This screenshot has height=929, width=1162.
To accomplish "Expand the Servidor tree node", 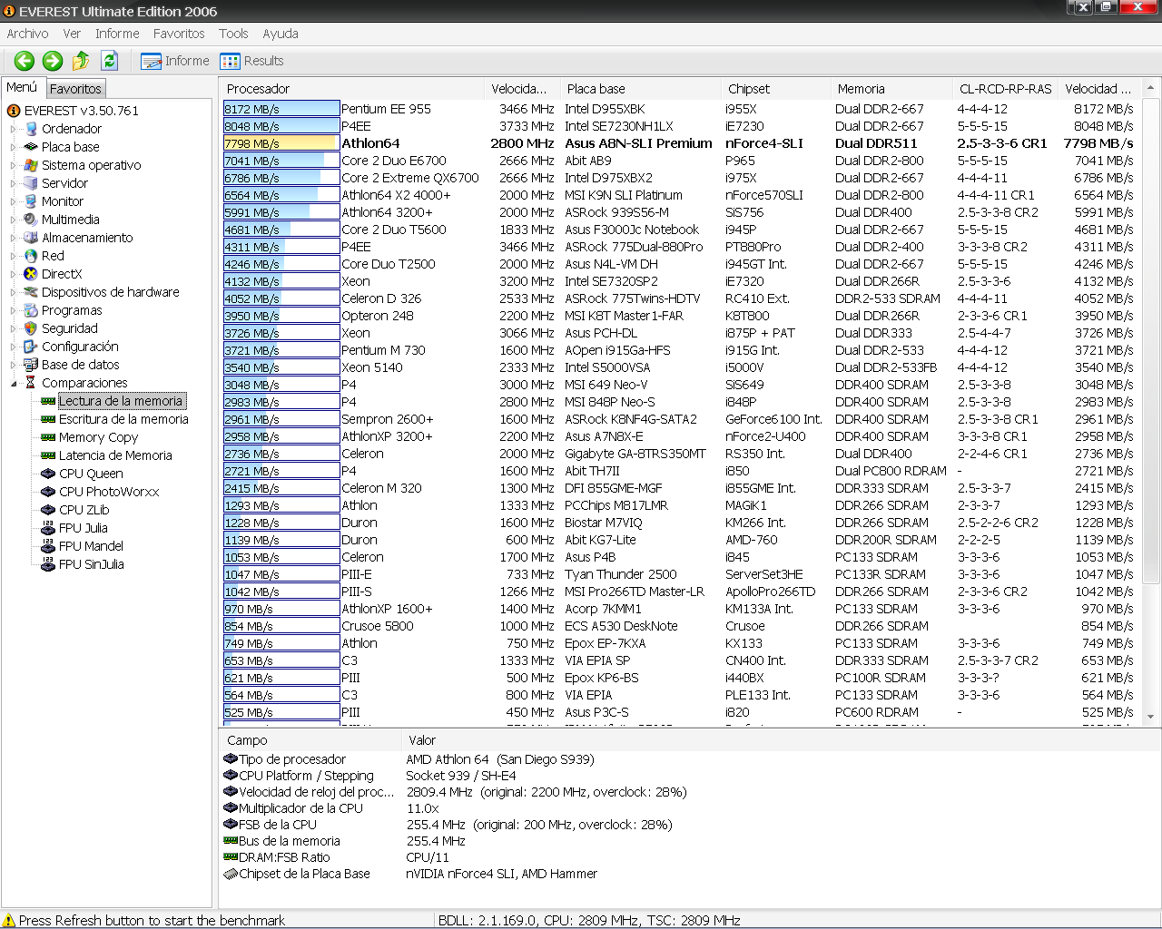I will click(14, 183).
